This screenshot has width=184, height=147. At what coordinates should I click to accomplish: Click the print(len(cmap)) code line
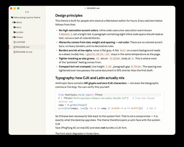coord(107,108)
